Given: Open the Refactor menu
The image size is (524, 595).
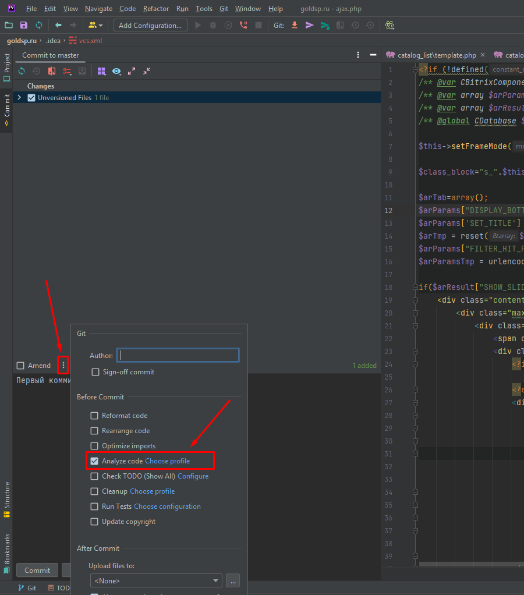Looking at the screenshot, I should tap(156, 8).
